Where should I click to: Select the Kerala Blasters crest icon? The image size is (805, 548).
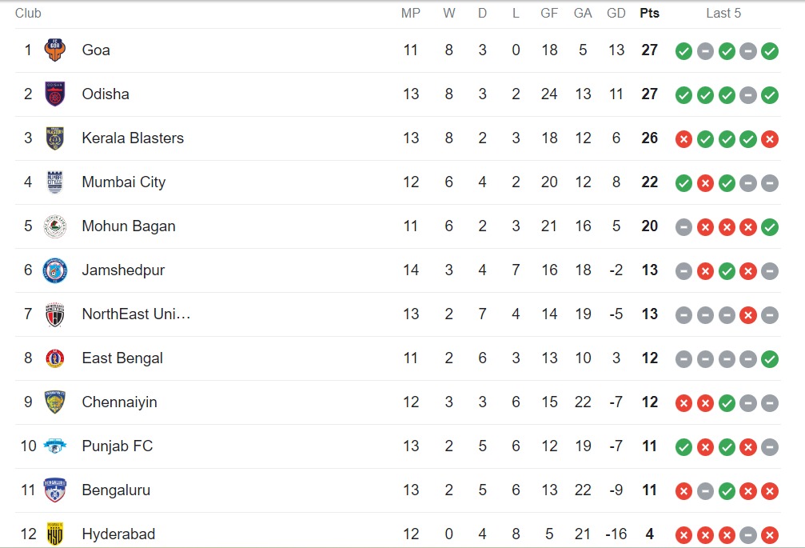55,138
